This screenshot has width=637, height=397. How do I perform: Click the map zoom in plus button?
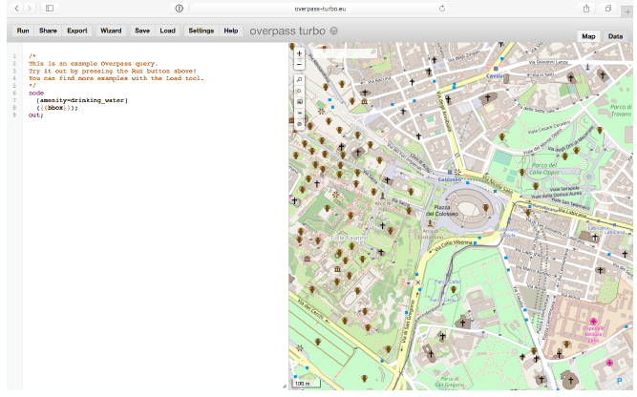click(x=299, y=54)
